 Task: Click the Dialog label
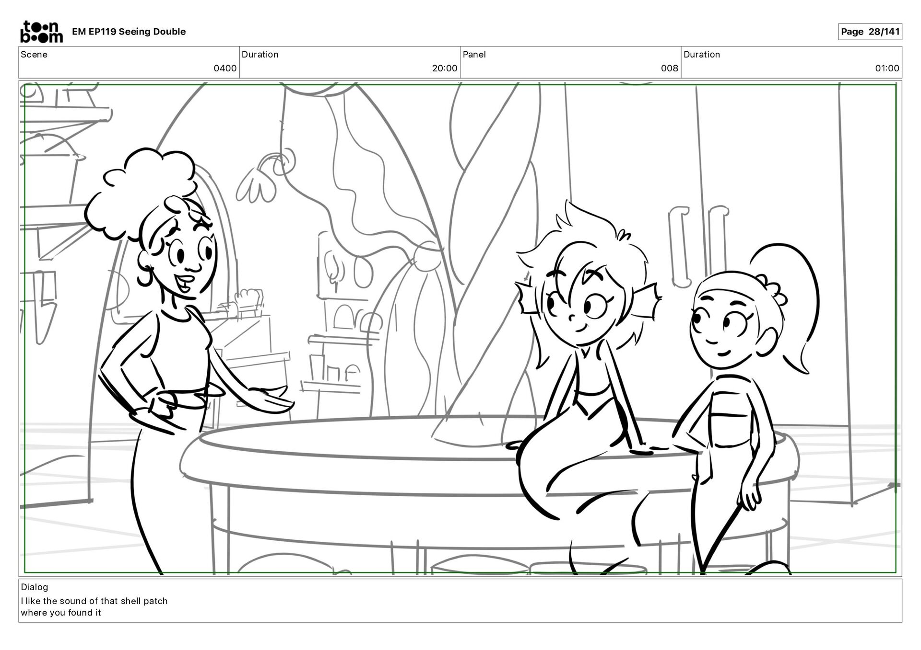(35, 587)
